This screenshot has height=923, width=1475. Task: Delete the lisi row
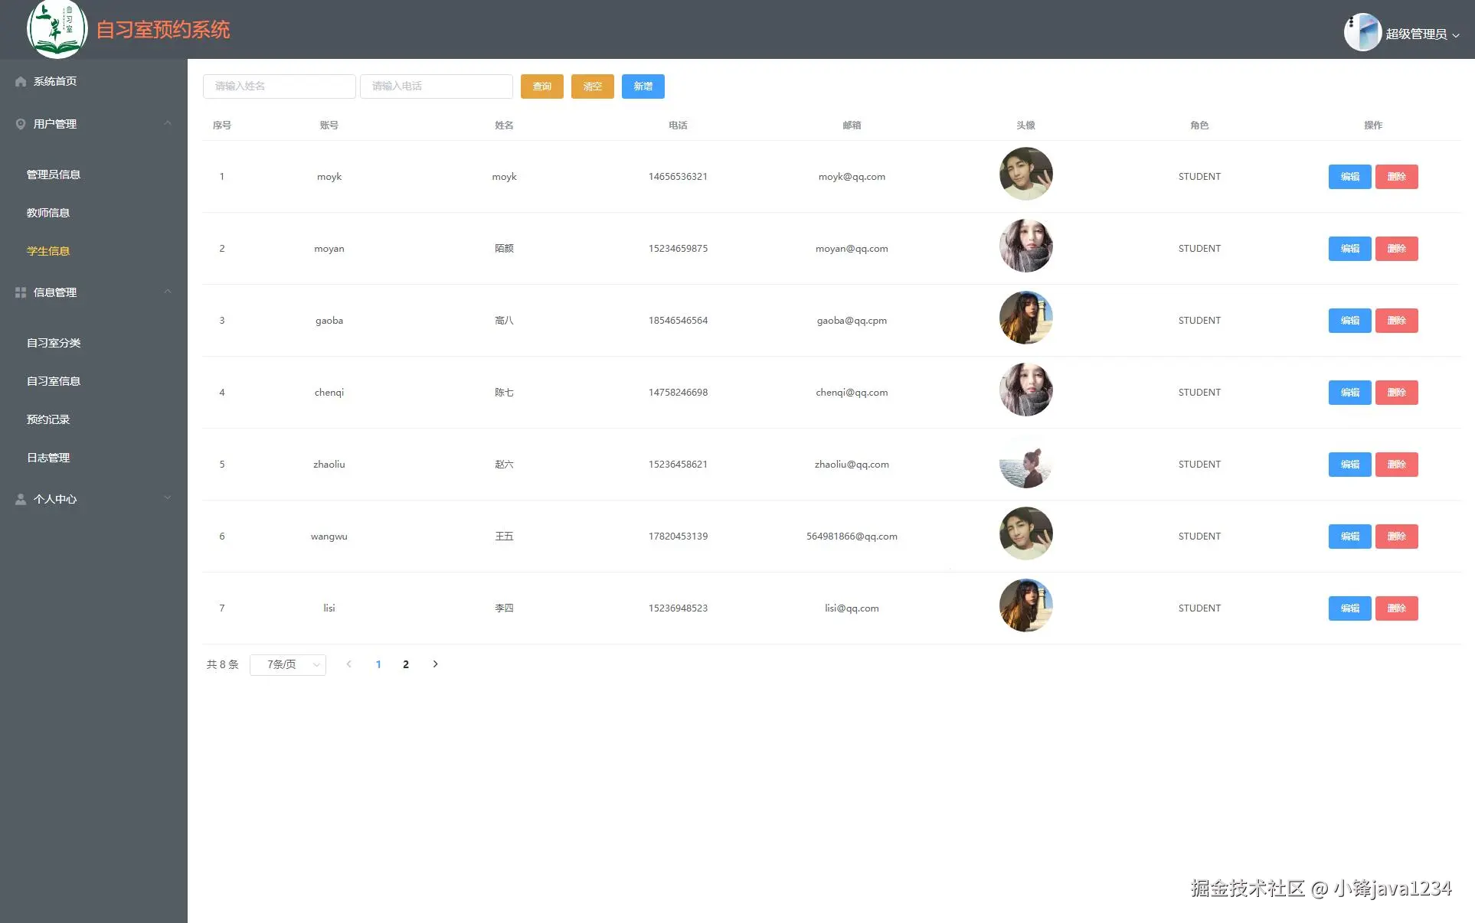[x=1397, y=608]
